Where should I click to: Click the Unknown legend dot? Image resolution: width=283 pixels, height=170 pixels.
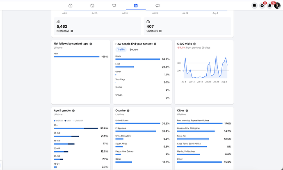pos(73,121)
